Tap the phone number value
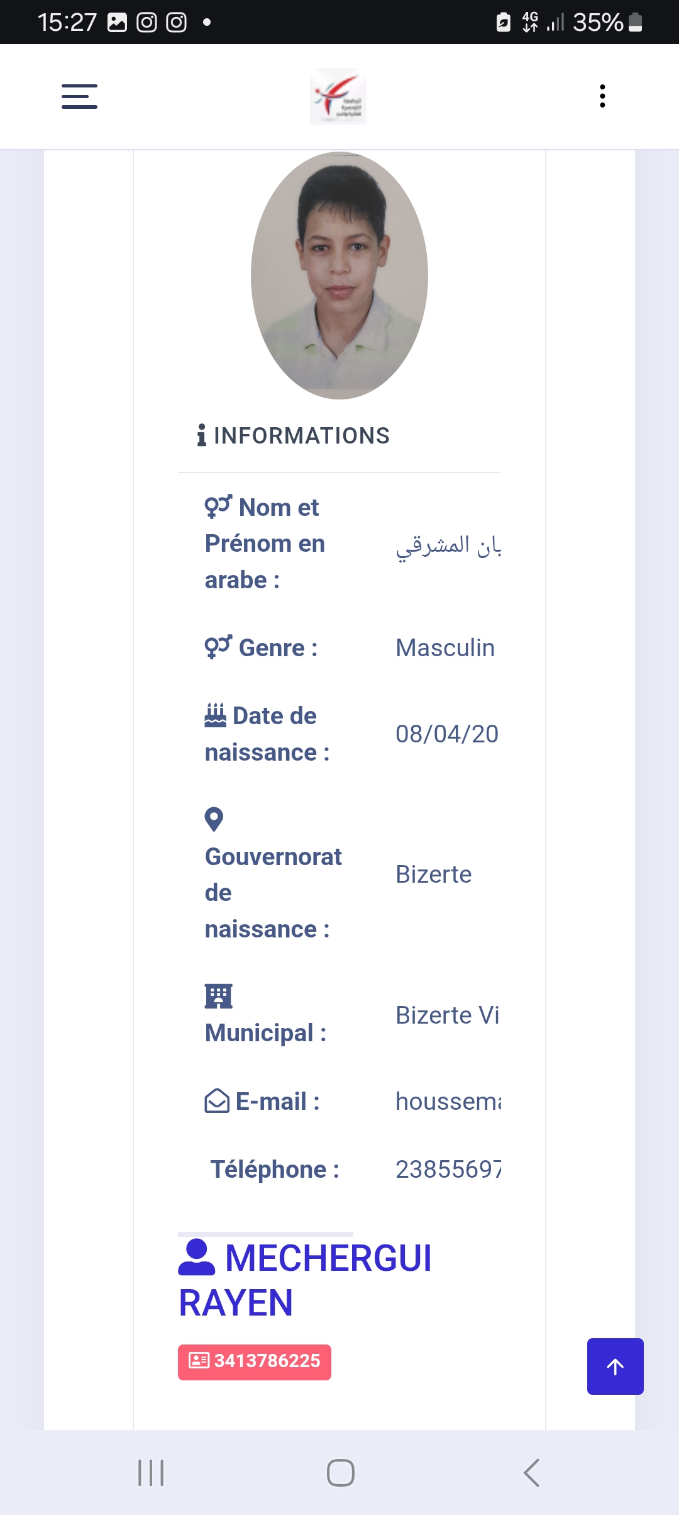This screenshot has width=679, height=1515. tap(448, 1170)
